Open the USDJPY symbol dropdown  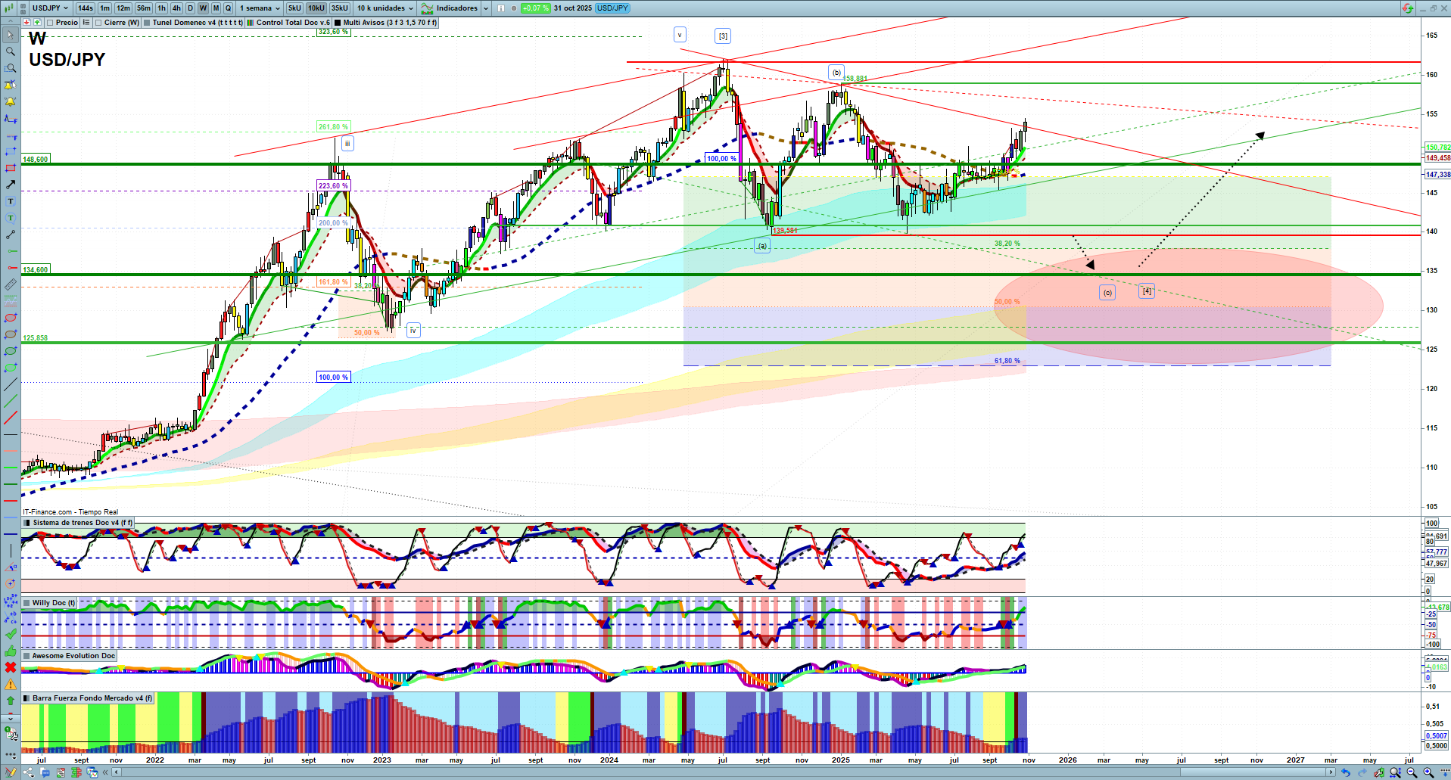[x=50, y=8]
